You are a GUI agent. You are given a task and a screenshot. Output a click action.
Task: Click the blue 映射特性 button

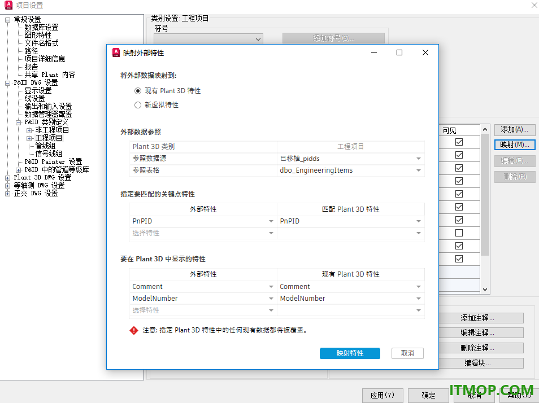(350, 353)
